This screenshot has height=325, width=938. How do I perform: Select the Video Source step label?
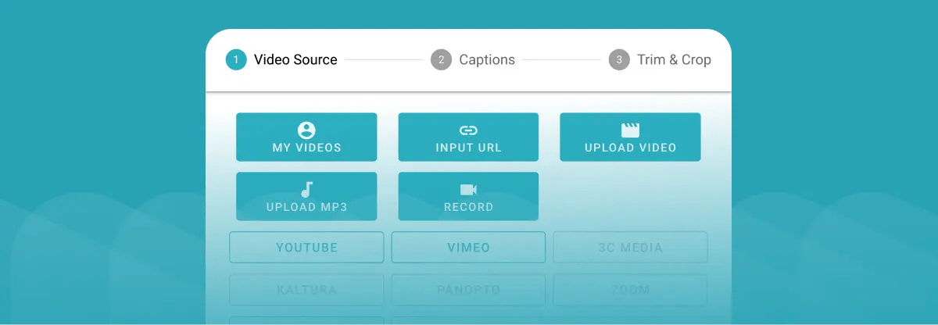point(295,60)
